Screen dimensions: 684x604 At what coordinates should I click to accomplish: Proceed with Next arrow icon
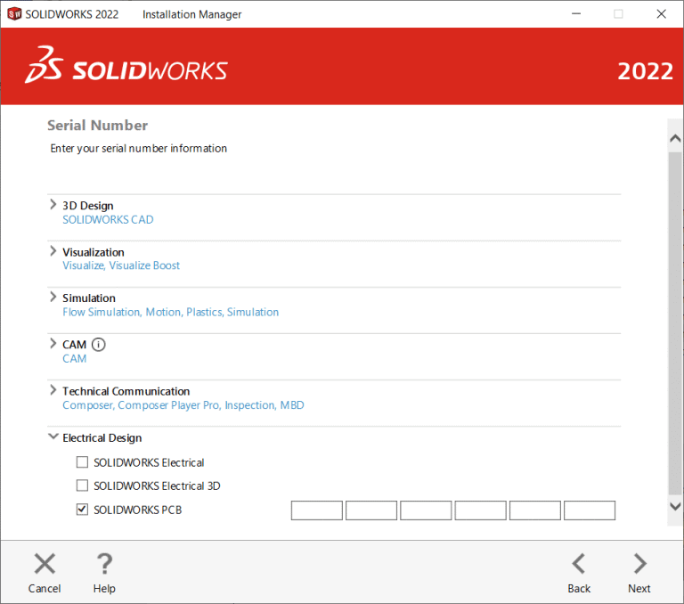click(x=640, y=563)
